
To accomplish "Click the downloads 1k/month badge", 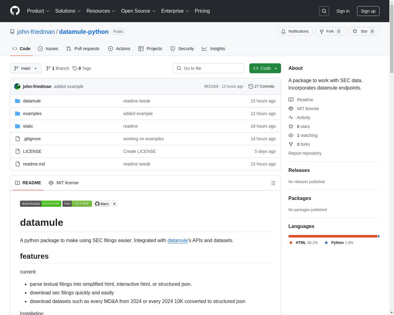I will click(x=41, y=204).
